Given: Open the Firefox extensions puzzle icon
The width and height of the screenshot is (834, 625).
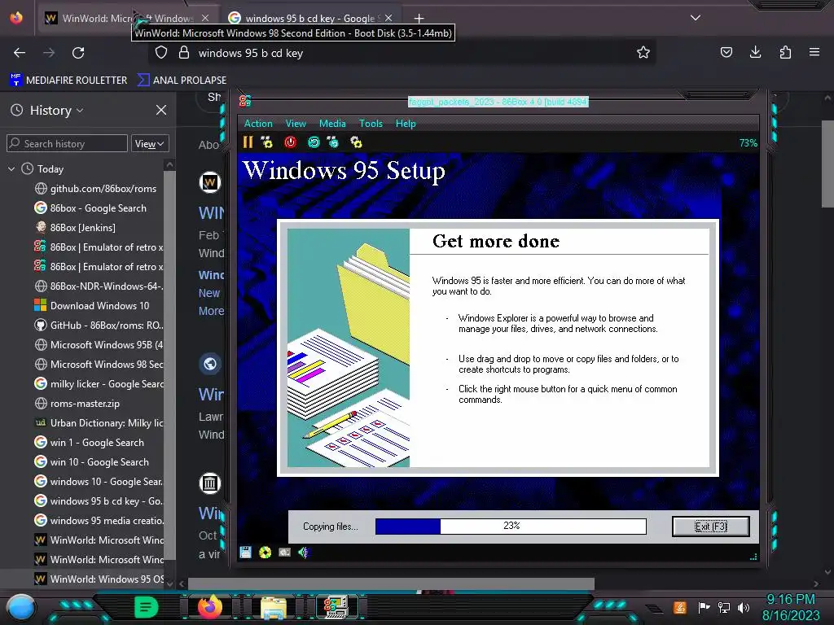Looking at the screenshot, I should tap(785, 52).
